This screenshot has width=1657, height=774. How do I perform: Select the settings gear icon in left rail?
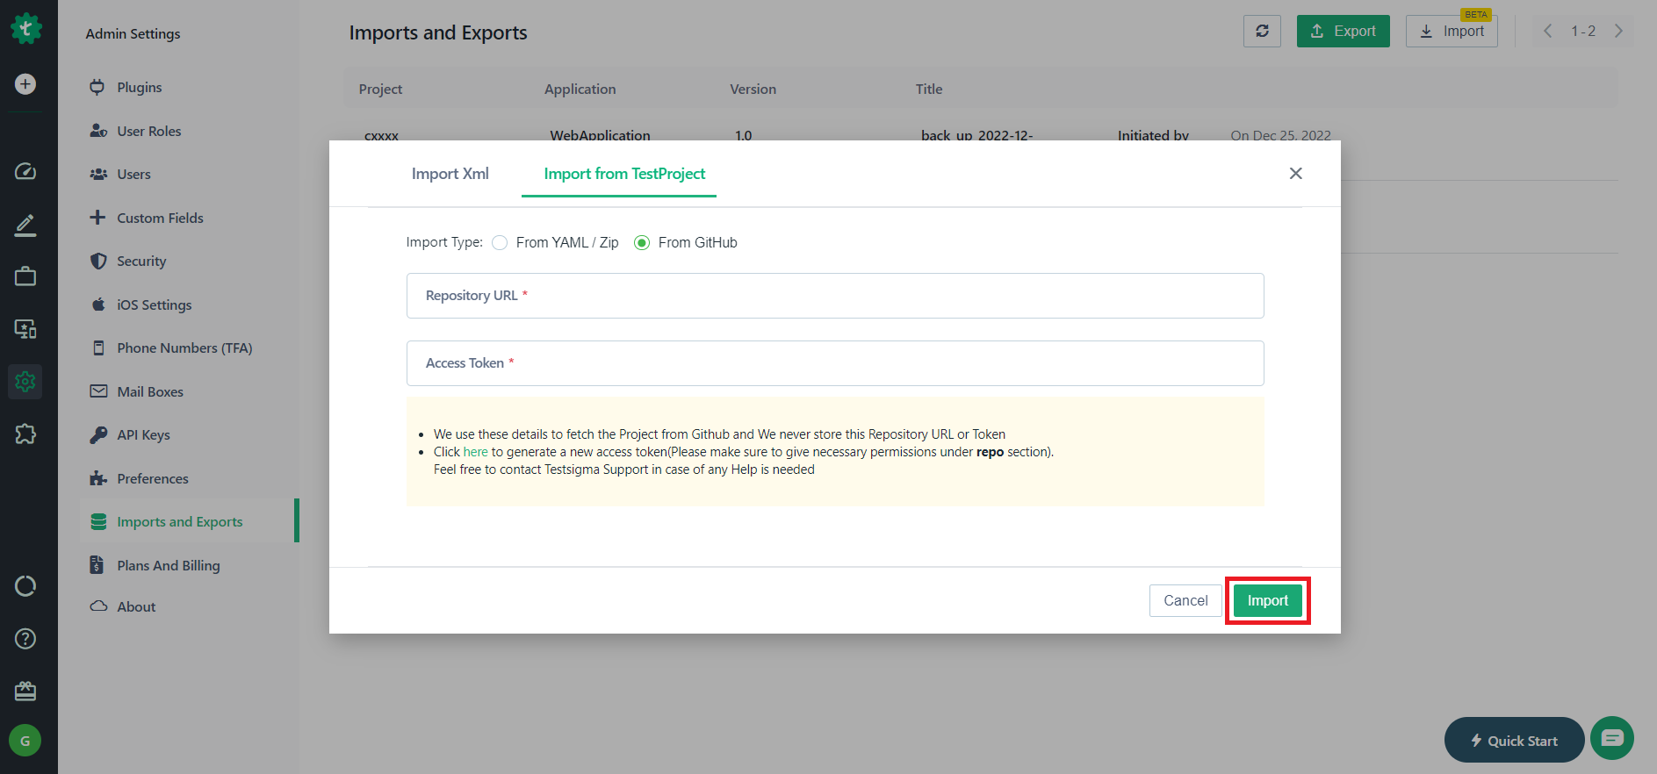(25, 382)
